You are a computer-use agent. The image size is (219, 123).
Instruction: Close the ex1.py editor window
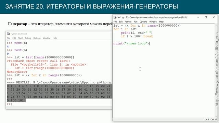pos(214,17)
